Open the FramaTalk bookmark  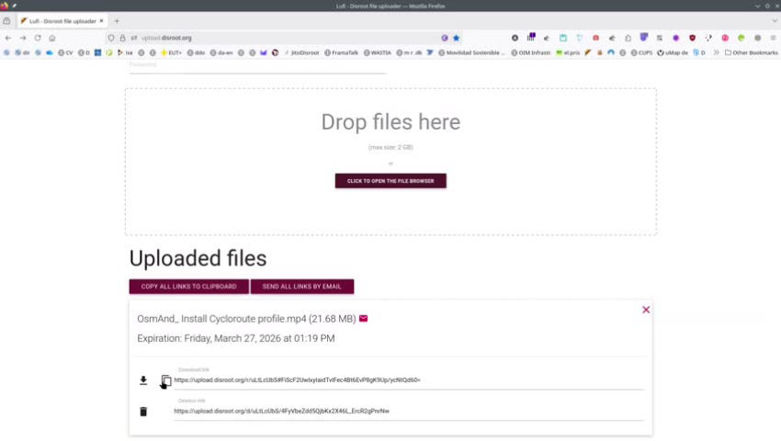[342, 52]
